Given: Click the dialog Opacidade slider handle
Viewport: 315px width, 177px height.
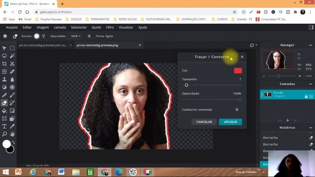Looking at the screenshot, I should pos(241,99).
